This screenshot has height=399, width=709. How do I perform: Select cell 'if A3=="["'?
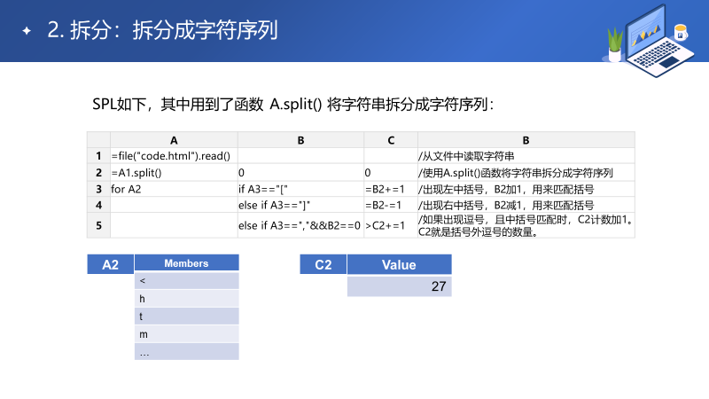(300, 189)
